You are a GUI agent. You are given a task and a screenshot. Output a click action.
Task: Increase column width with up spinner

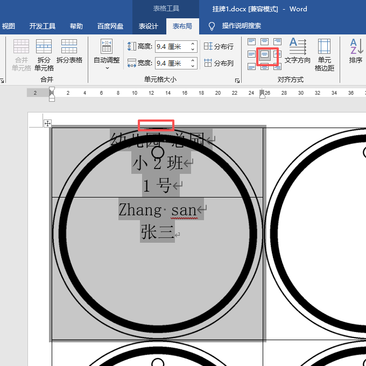point(193,61)
